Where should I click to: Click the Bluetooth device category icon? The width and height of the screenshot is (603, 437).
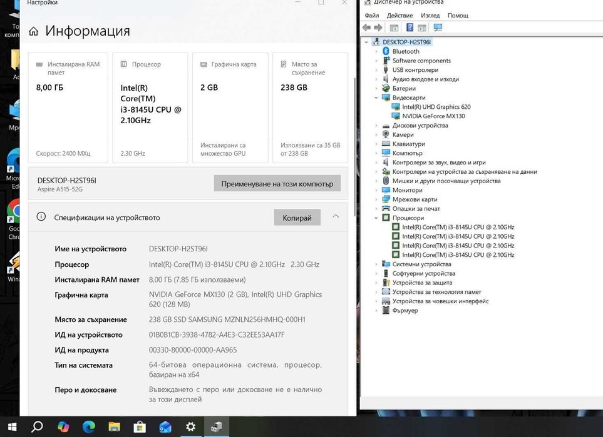[386, 51]
